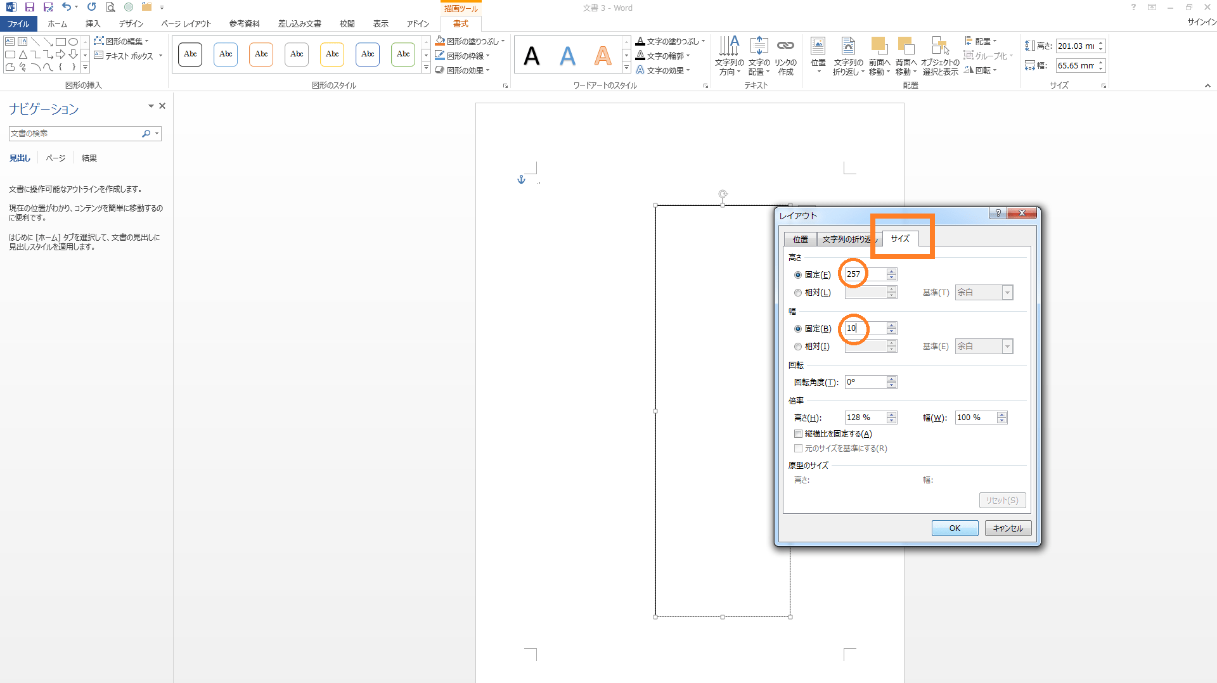This screenshot has height=683, width=1217.
Task: Show Pages (ページ) in navigation pane
Action: [56, 158]
